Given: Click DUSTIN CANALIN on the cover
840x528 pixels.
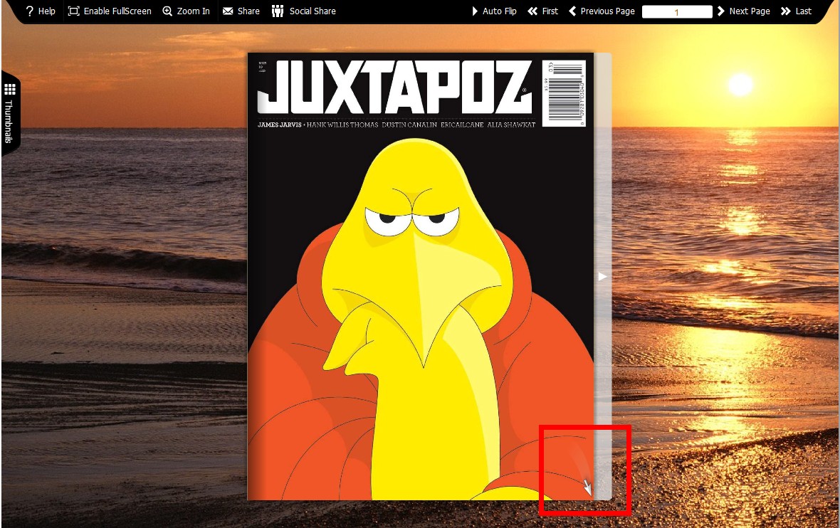Looking at the screenshot, I should coord(409,125).
